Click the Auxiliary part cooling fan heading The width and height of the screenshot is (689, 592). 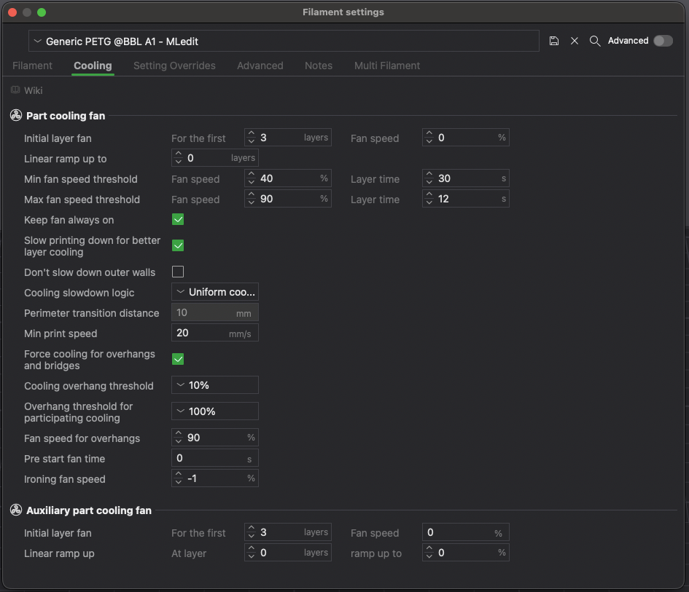[x=89, y=510]
